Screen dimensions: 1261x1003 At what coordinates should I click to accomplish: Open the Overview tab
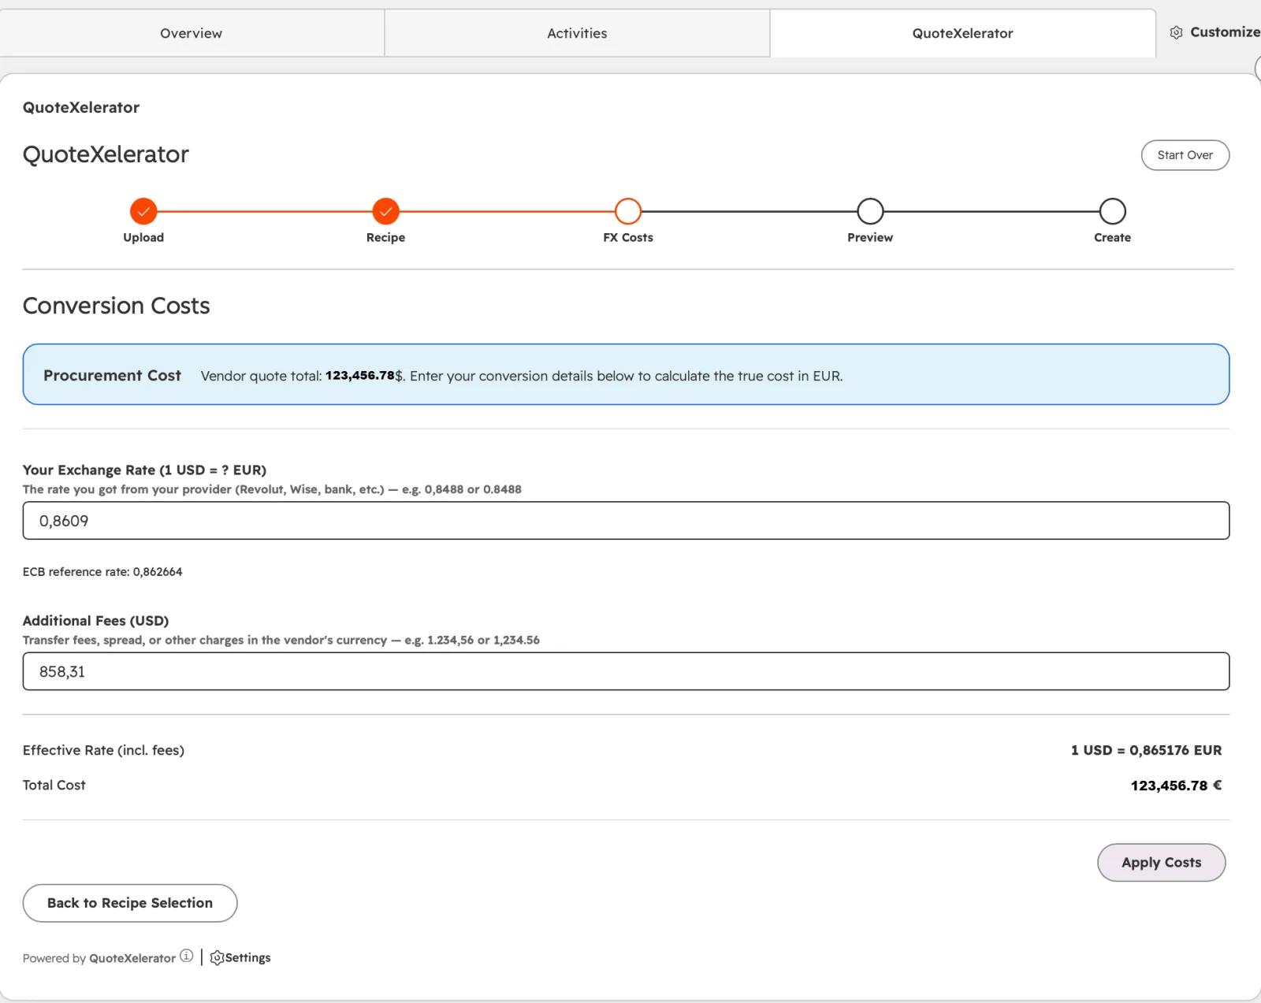coord(192,33)
